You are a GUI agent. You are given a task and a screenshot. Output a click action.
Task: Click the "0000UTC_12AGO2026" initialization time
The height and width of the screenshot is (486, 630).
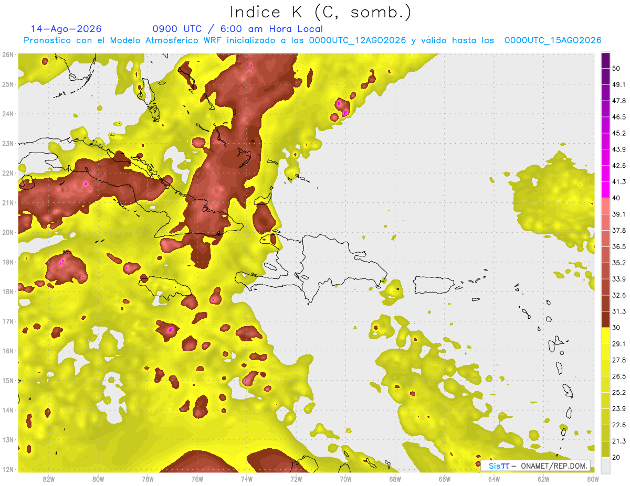point(358,40)
